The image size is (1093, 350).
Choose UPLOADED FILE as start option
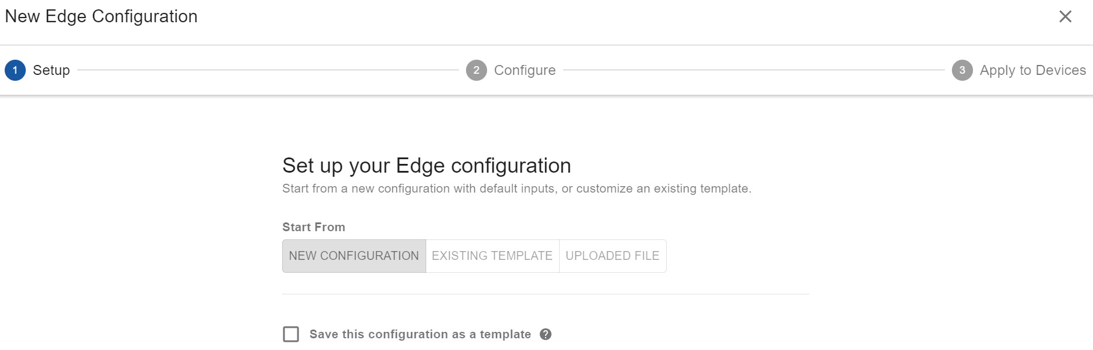(612, 256)
